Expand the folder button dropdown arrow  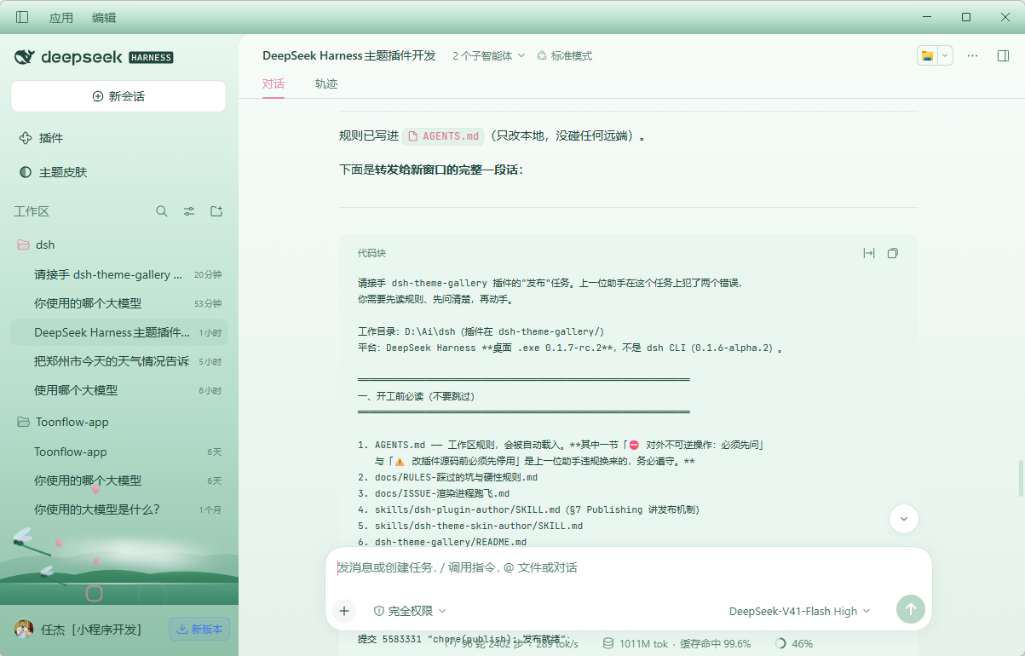tap(945, 55)
